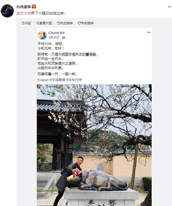172x206 pixels.
Task: Open the #Japan hashtag
Action: tap(43, 80)
